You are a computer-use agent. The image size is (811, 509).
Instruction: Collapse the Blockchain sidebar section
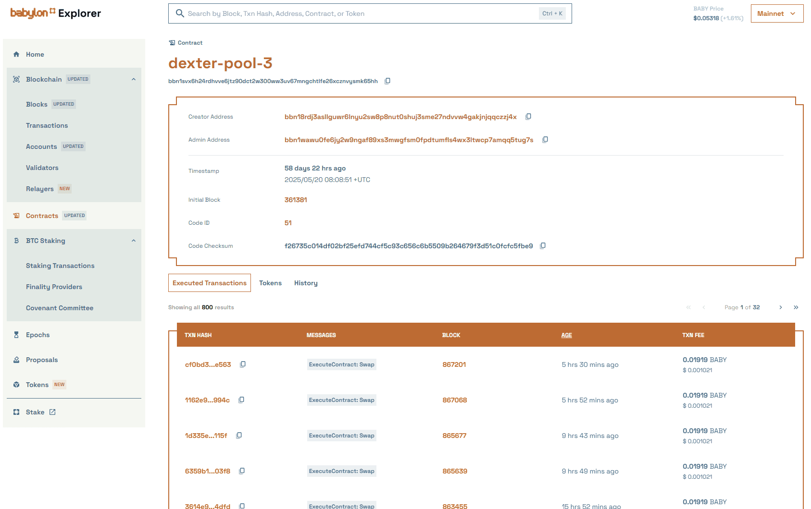coord(134,79)
